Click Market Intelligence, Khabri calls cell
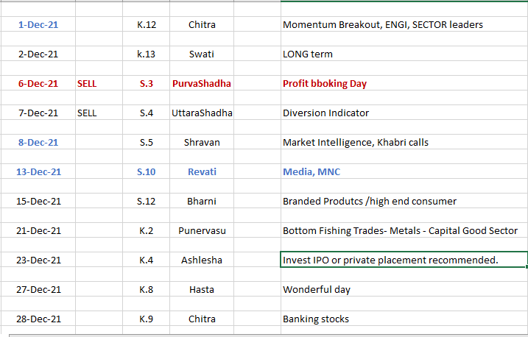Image resolution: width=528 pixels, height=337 pixels. [x=404, y=142]
